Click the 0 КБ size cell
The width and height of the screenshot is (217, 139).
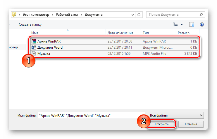point(194,47)
